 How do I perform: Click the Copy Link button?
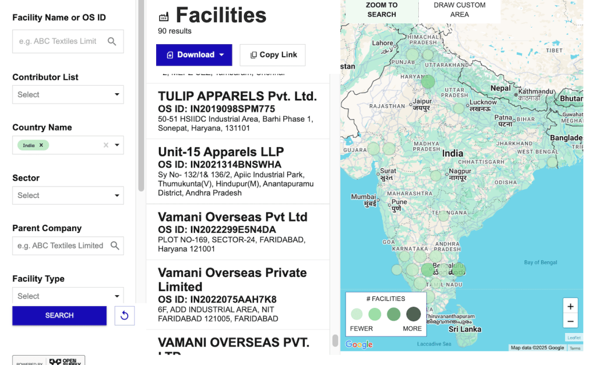[273, 55]
